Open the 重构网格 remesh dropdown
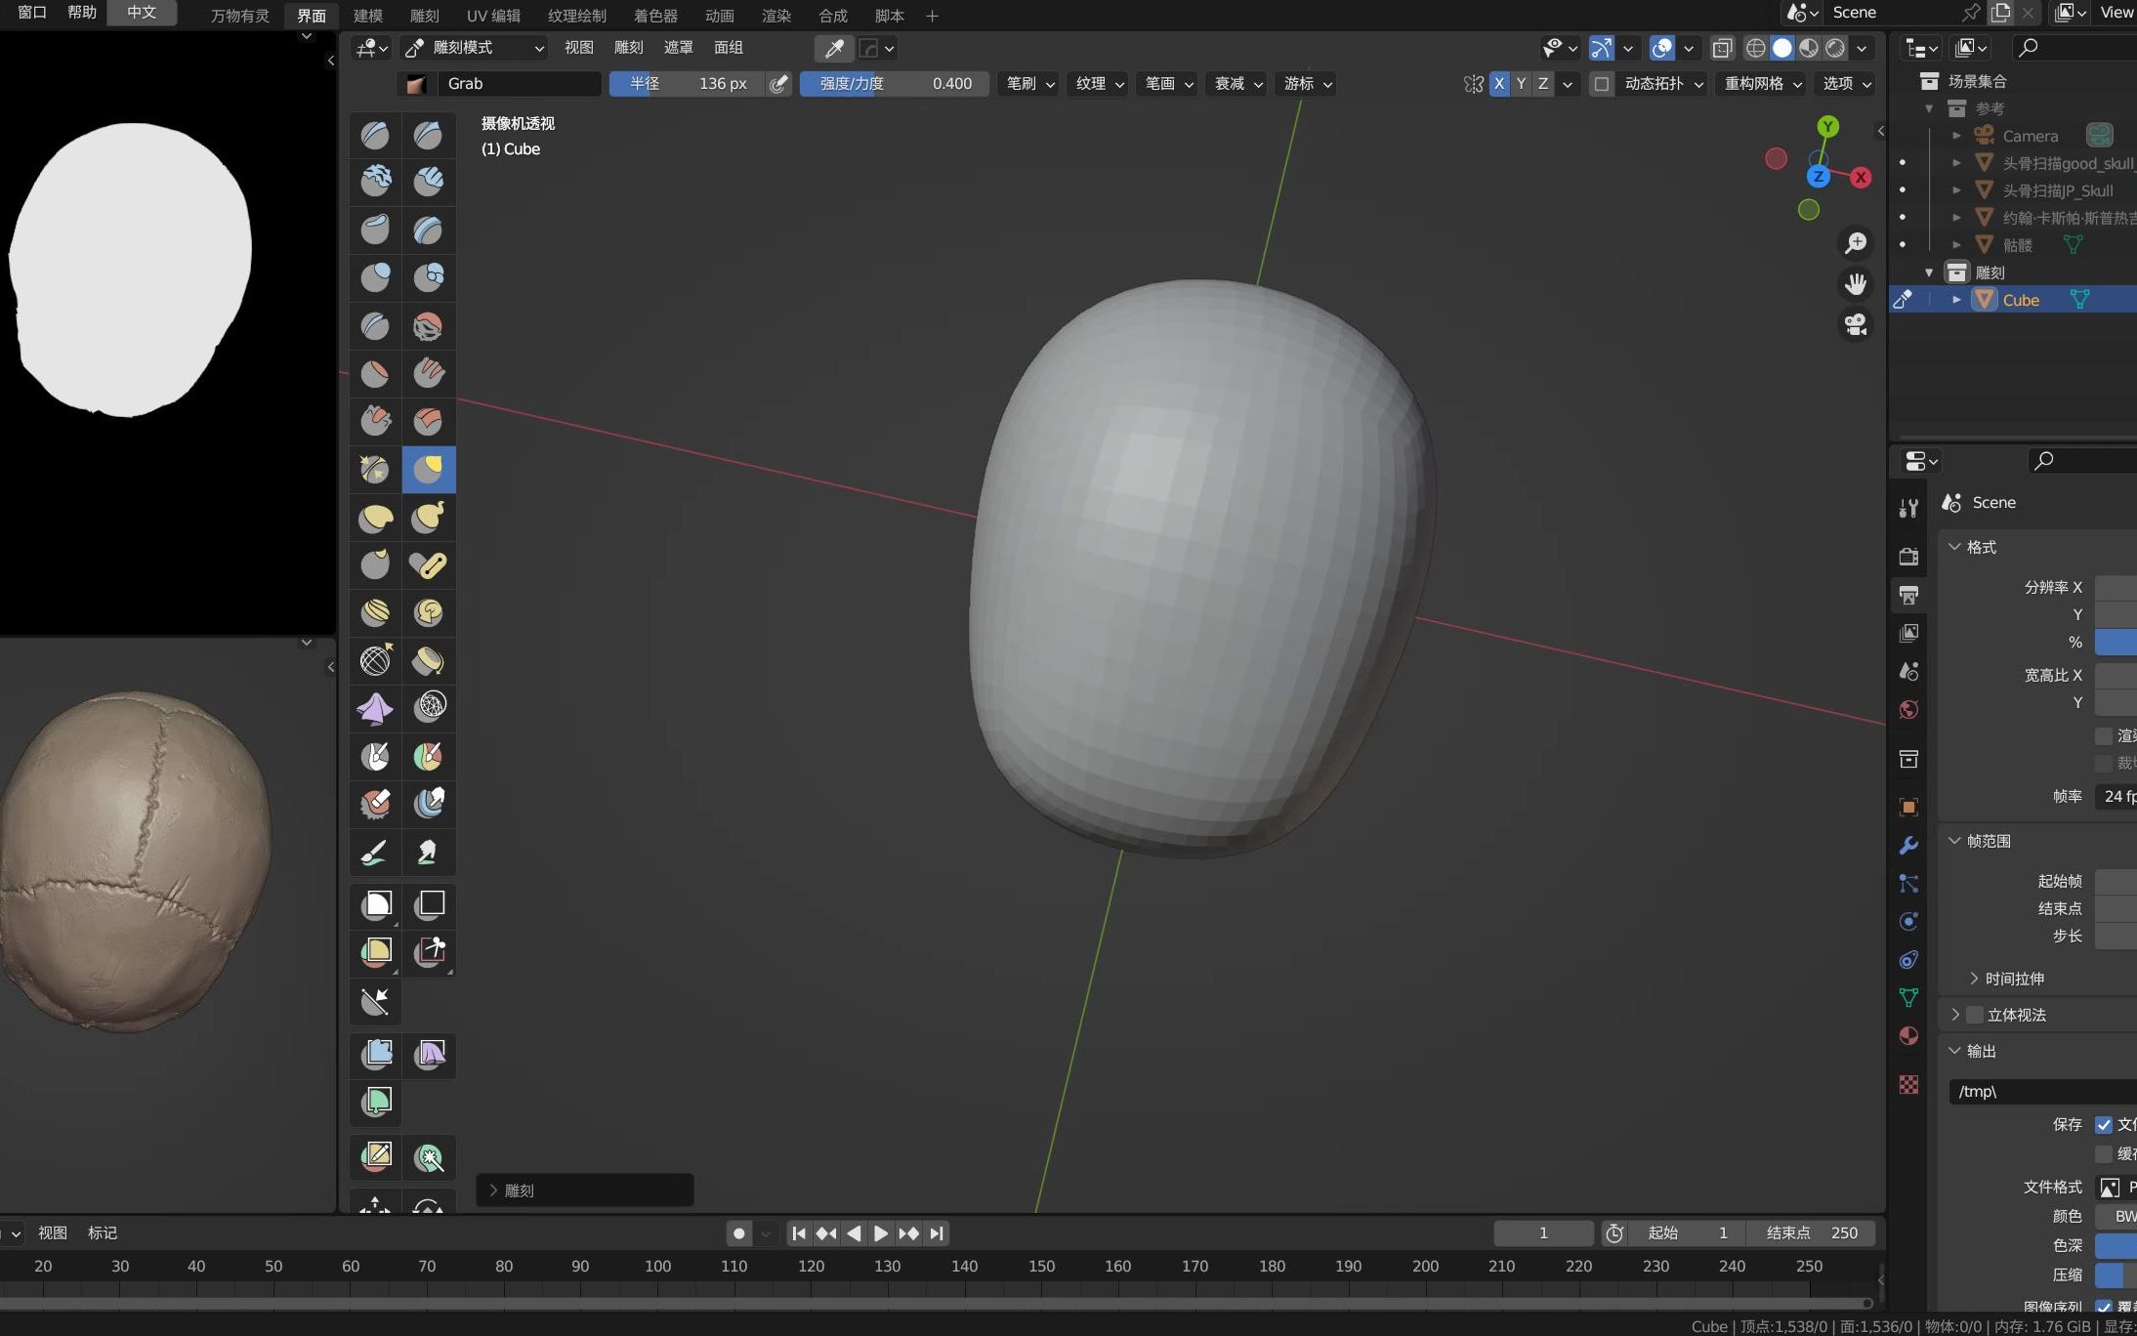Viewport: 2137px width, 1336px height. point(1759,84)
